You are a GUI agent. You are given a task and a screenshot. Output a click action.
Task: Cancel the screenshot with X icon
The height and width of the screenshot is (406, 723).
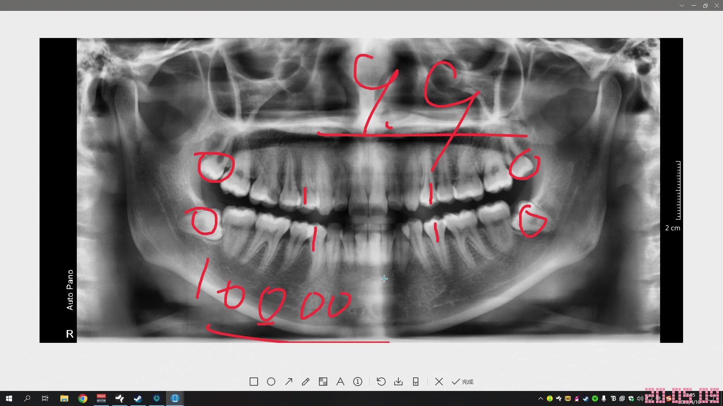439,382
